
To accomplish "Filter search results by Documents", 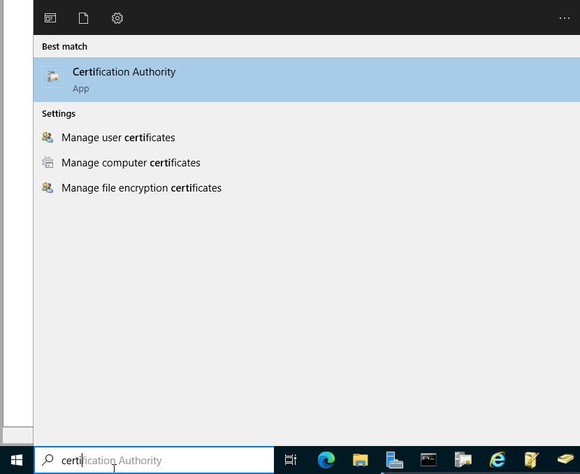I will click(x=84, y=18).
